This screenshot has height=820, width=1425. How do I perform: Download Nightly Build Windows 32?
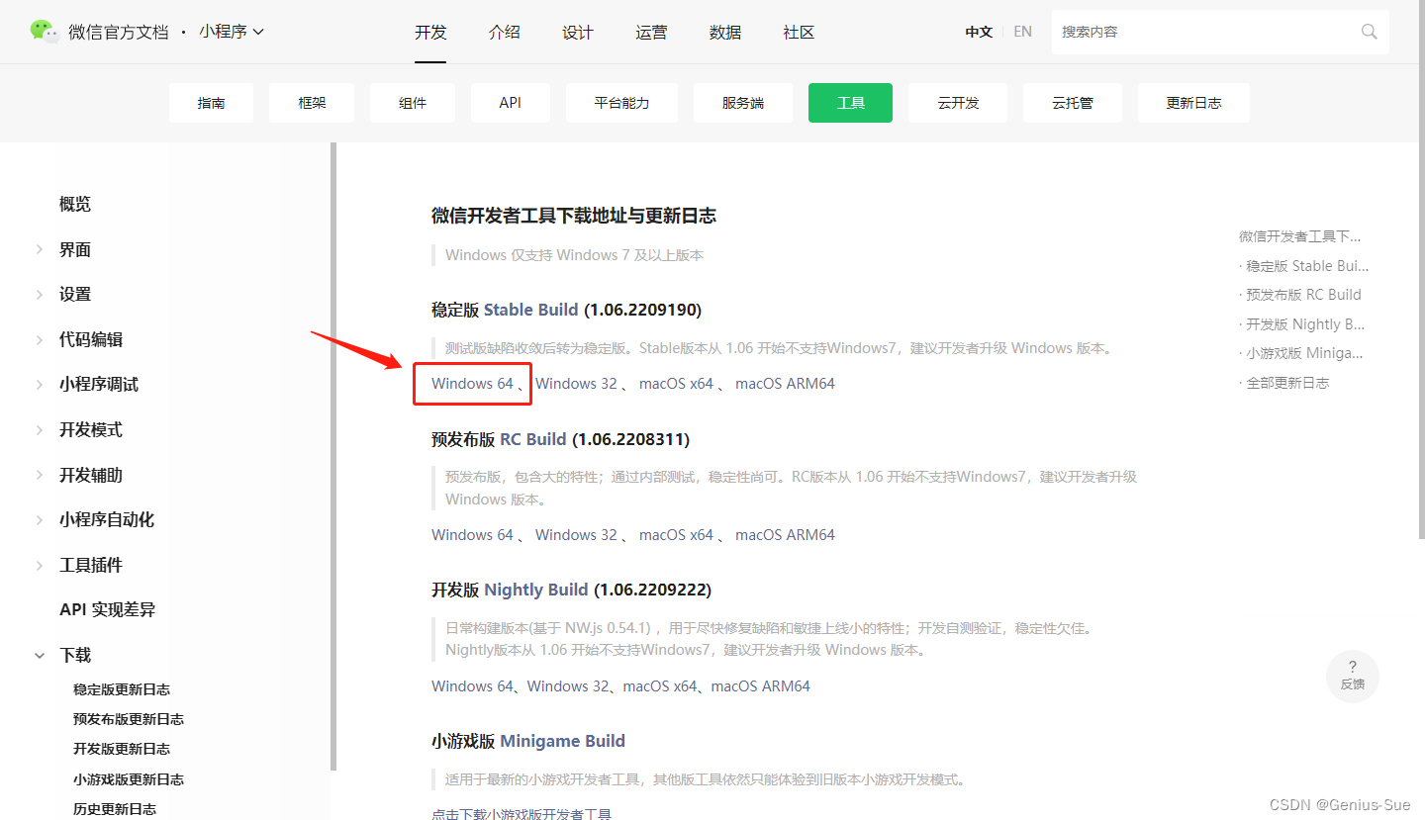(568, 686)
